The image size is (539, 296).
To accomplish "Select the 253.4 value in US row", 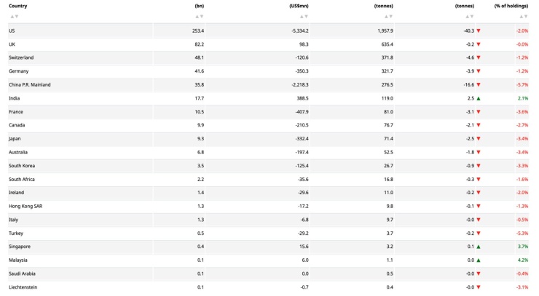I will click(198, 31).
